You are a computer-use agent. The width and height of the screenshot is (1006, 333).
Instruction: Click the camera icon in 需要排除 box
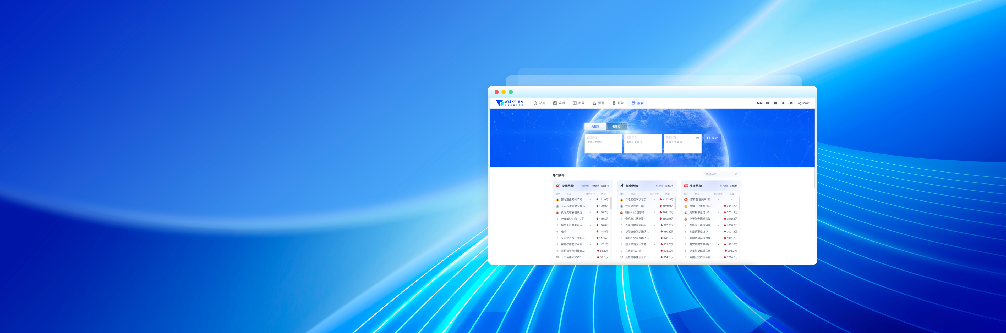coord(697,138)
